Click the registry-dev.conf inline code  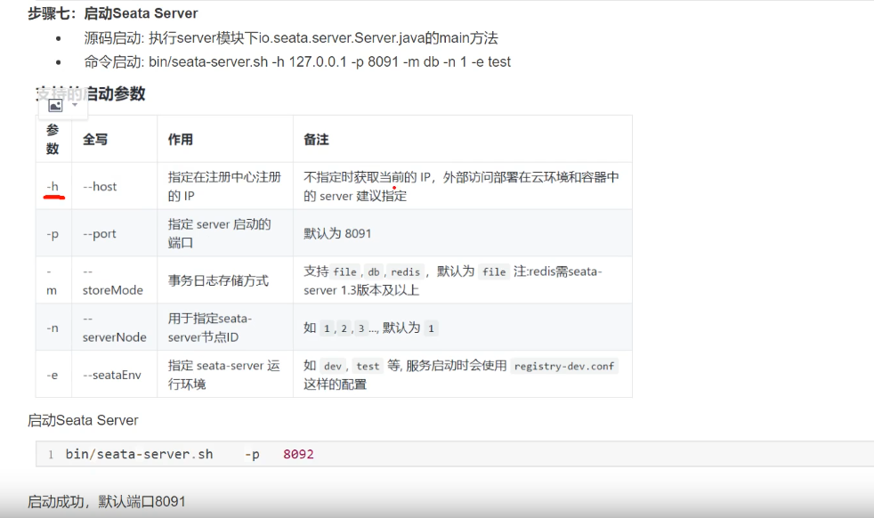564,366
